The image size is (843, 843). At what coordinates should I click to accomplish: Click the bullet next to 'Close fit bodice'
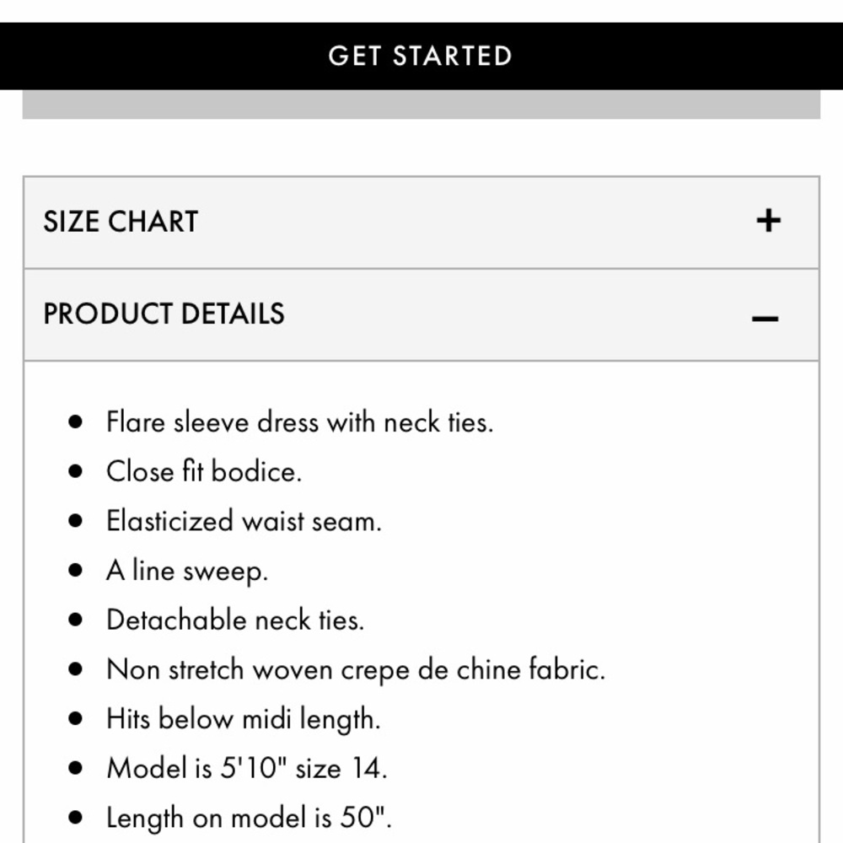point(76,471)
